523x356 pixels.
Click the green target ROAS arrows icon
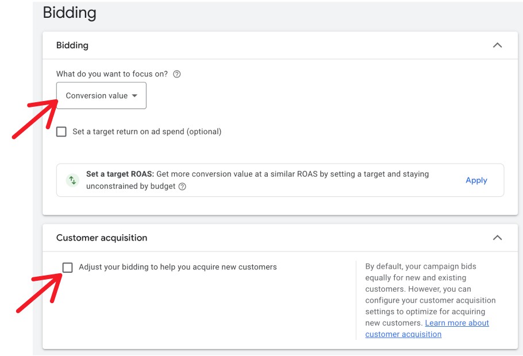72,180
